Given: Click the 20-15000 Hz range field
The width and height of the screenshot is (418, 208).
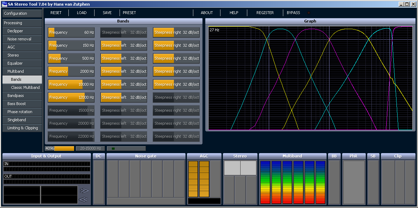Looking at the screenshot, I should (90, 149).
